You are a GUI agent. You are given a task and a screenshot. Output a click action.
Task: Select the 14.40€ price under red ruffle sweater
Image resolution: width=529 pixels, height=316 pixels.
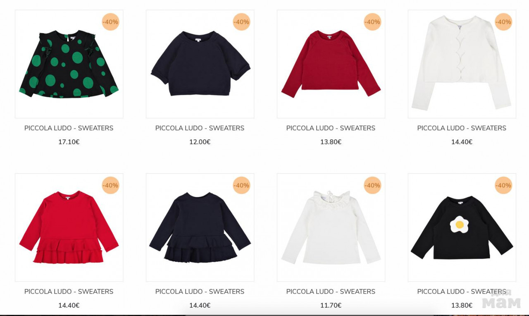(x=69, y=305)
